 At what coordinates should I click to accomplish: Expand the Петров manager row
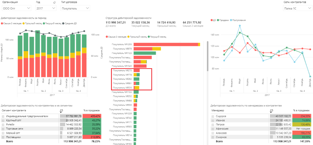[213, 125]
